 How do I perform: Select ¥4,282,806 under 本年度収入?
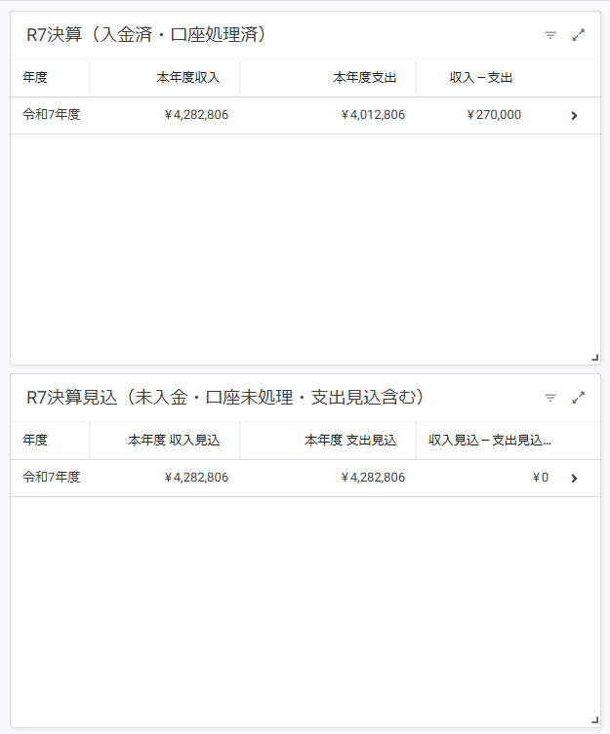(196, 115)
